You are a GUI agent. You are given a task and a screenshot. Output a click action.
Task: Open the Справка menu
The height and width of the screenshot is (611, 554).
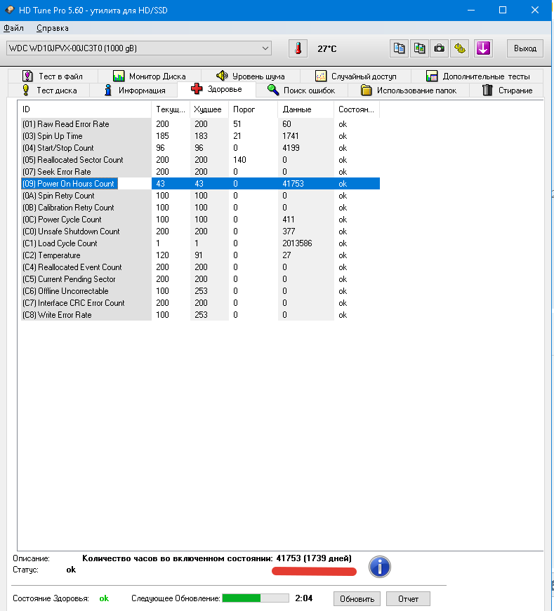(x=53, y=28)
